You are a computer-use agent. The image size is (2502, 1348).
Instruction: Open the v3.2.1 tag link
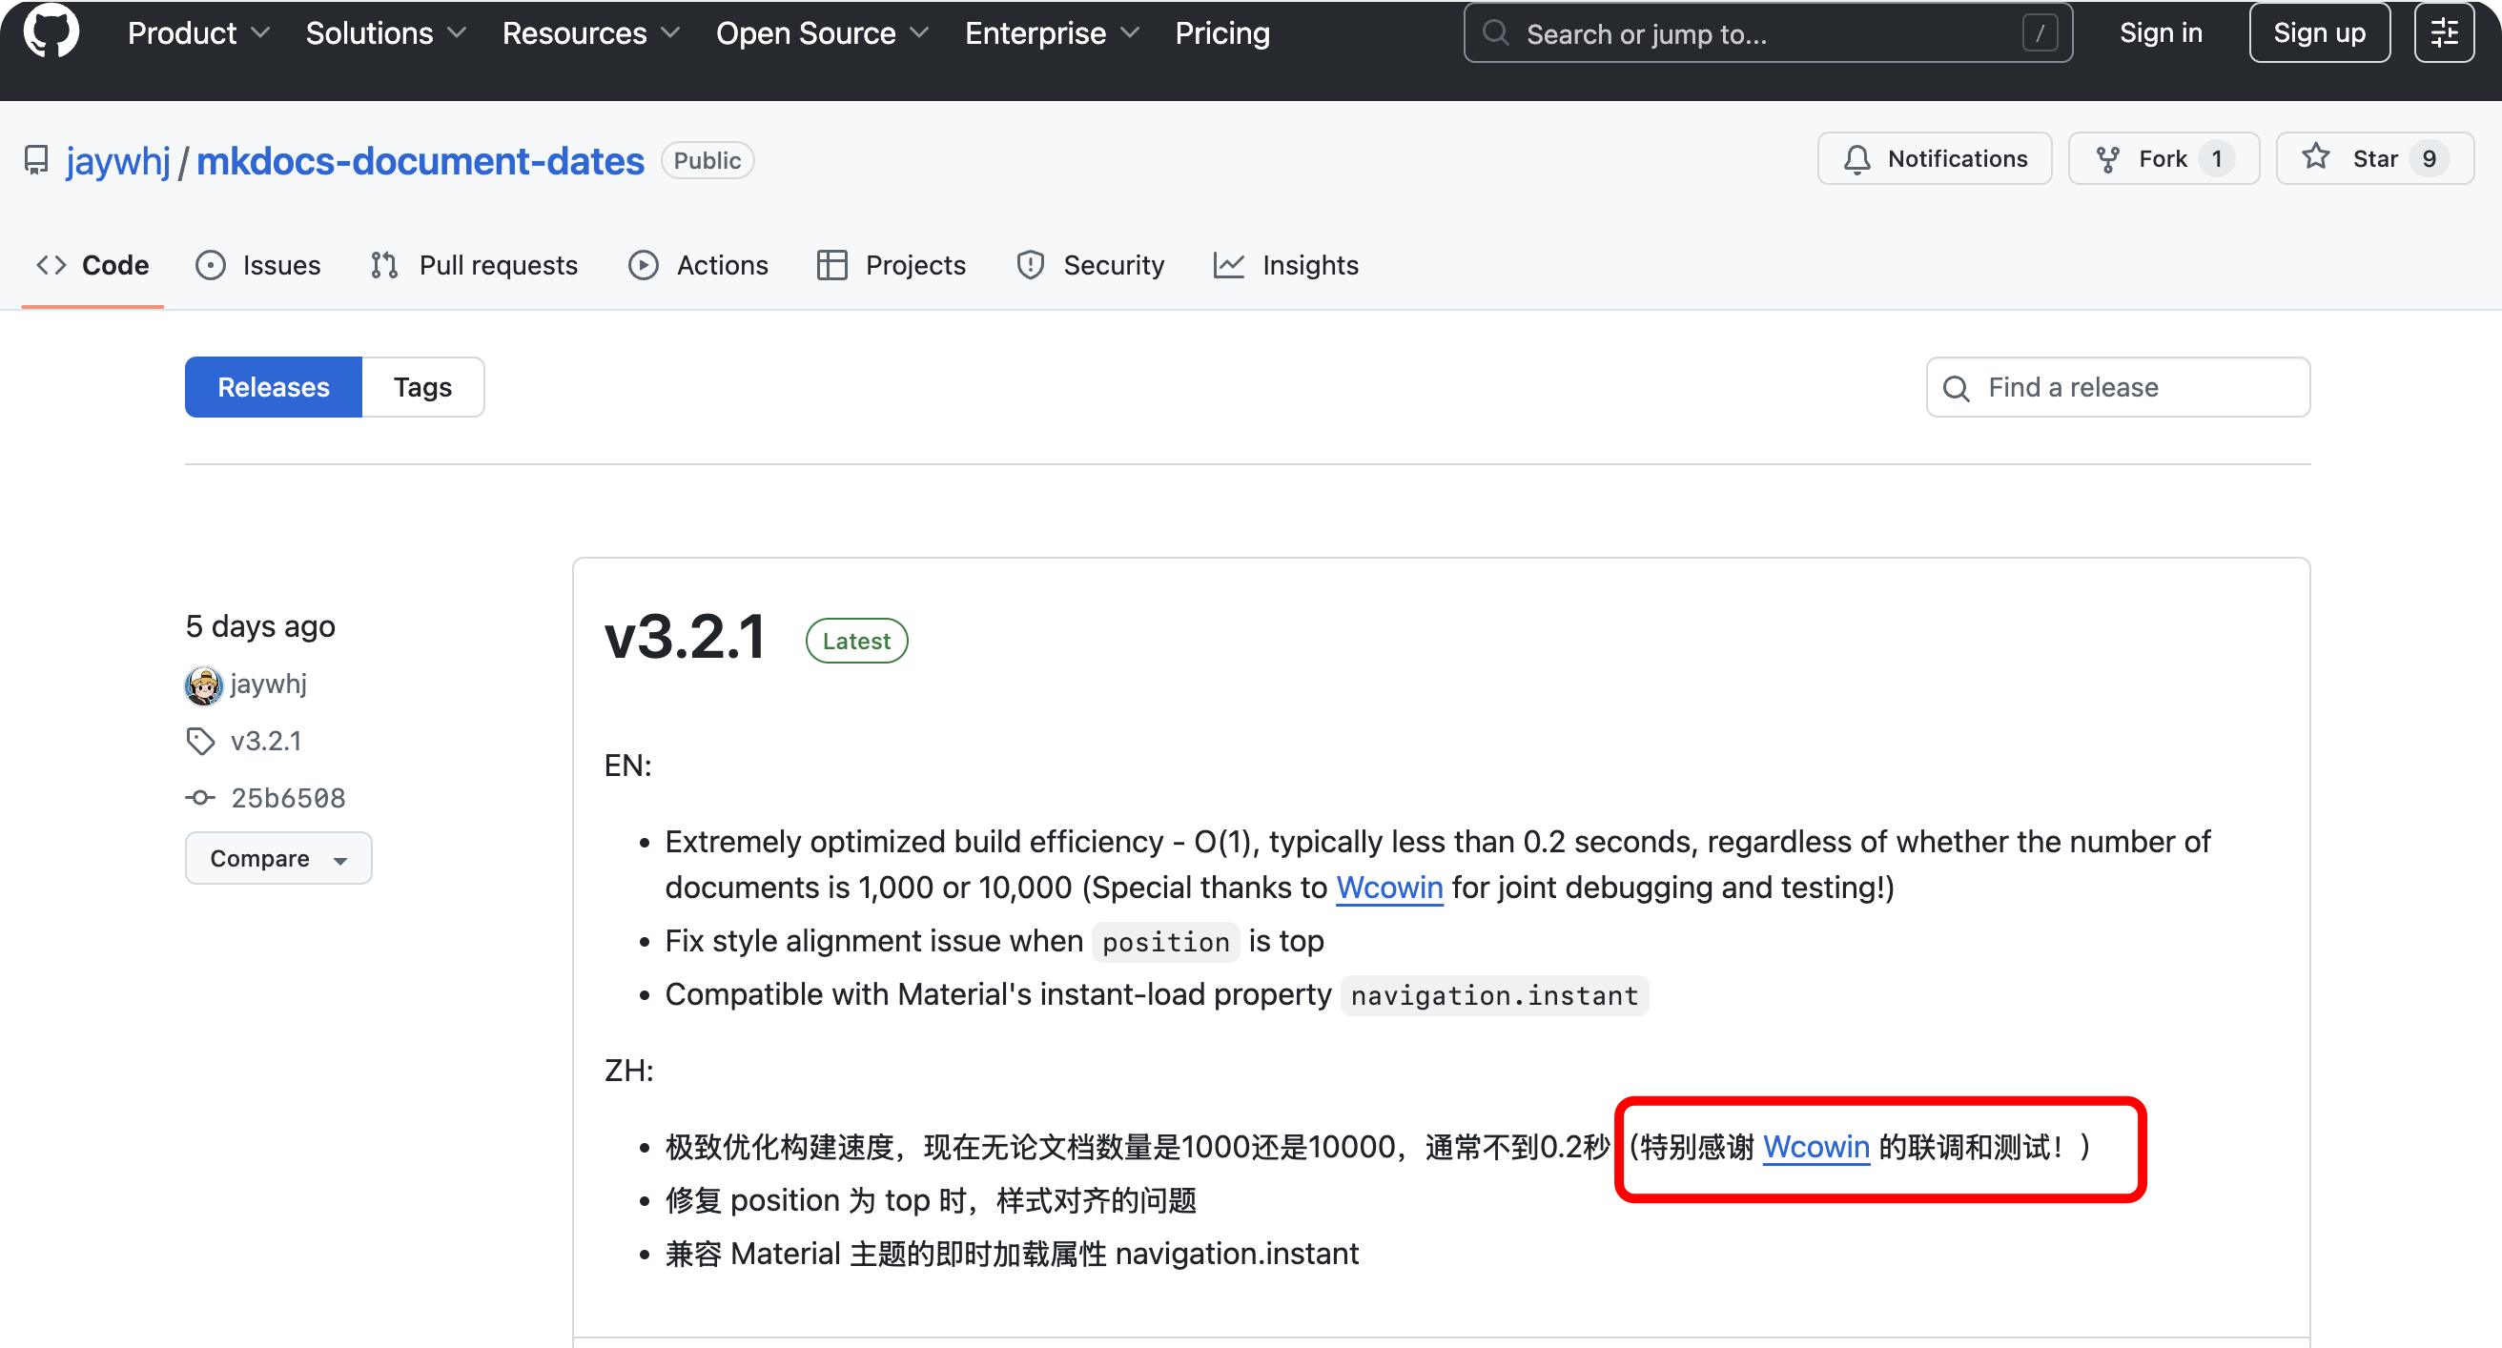(265, 741)
